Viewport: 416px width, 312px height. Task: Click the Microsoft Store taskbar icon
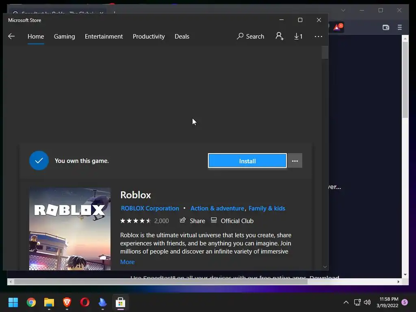pos(120,302)
